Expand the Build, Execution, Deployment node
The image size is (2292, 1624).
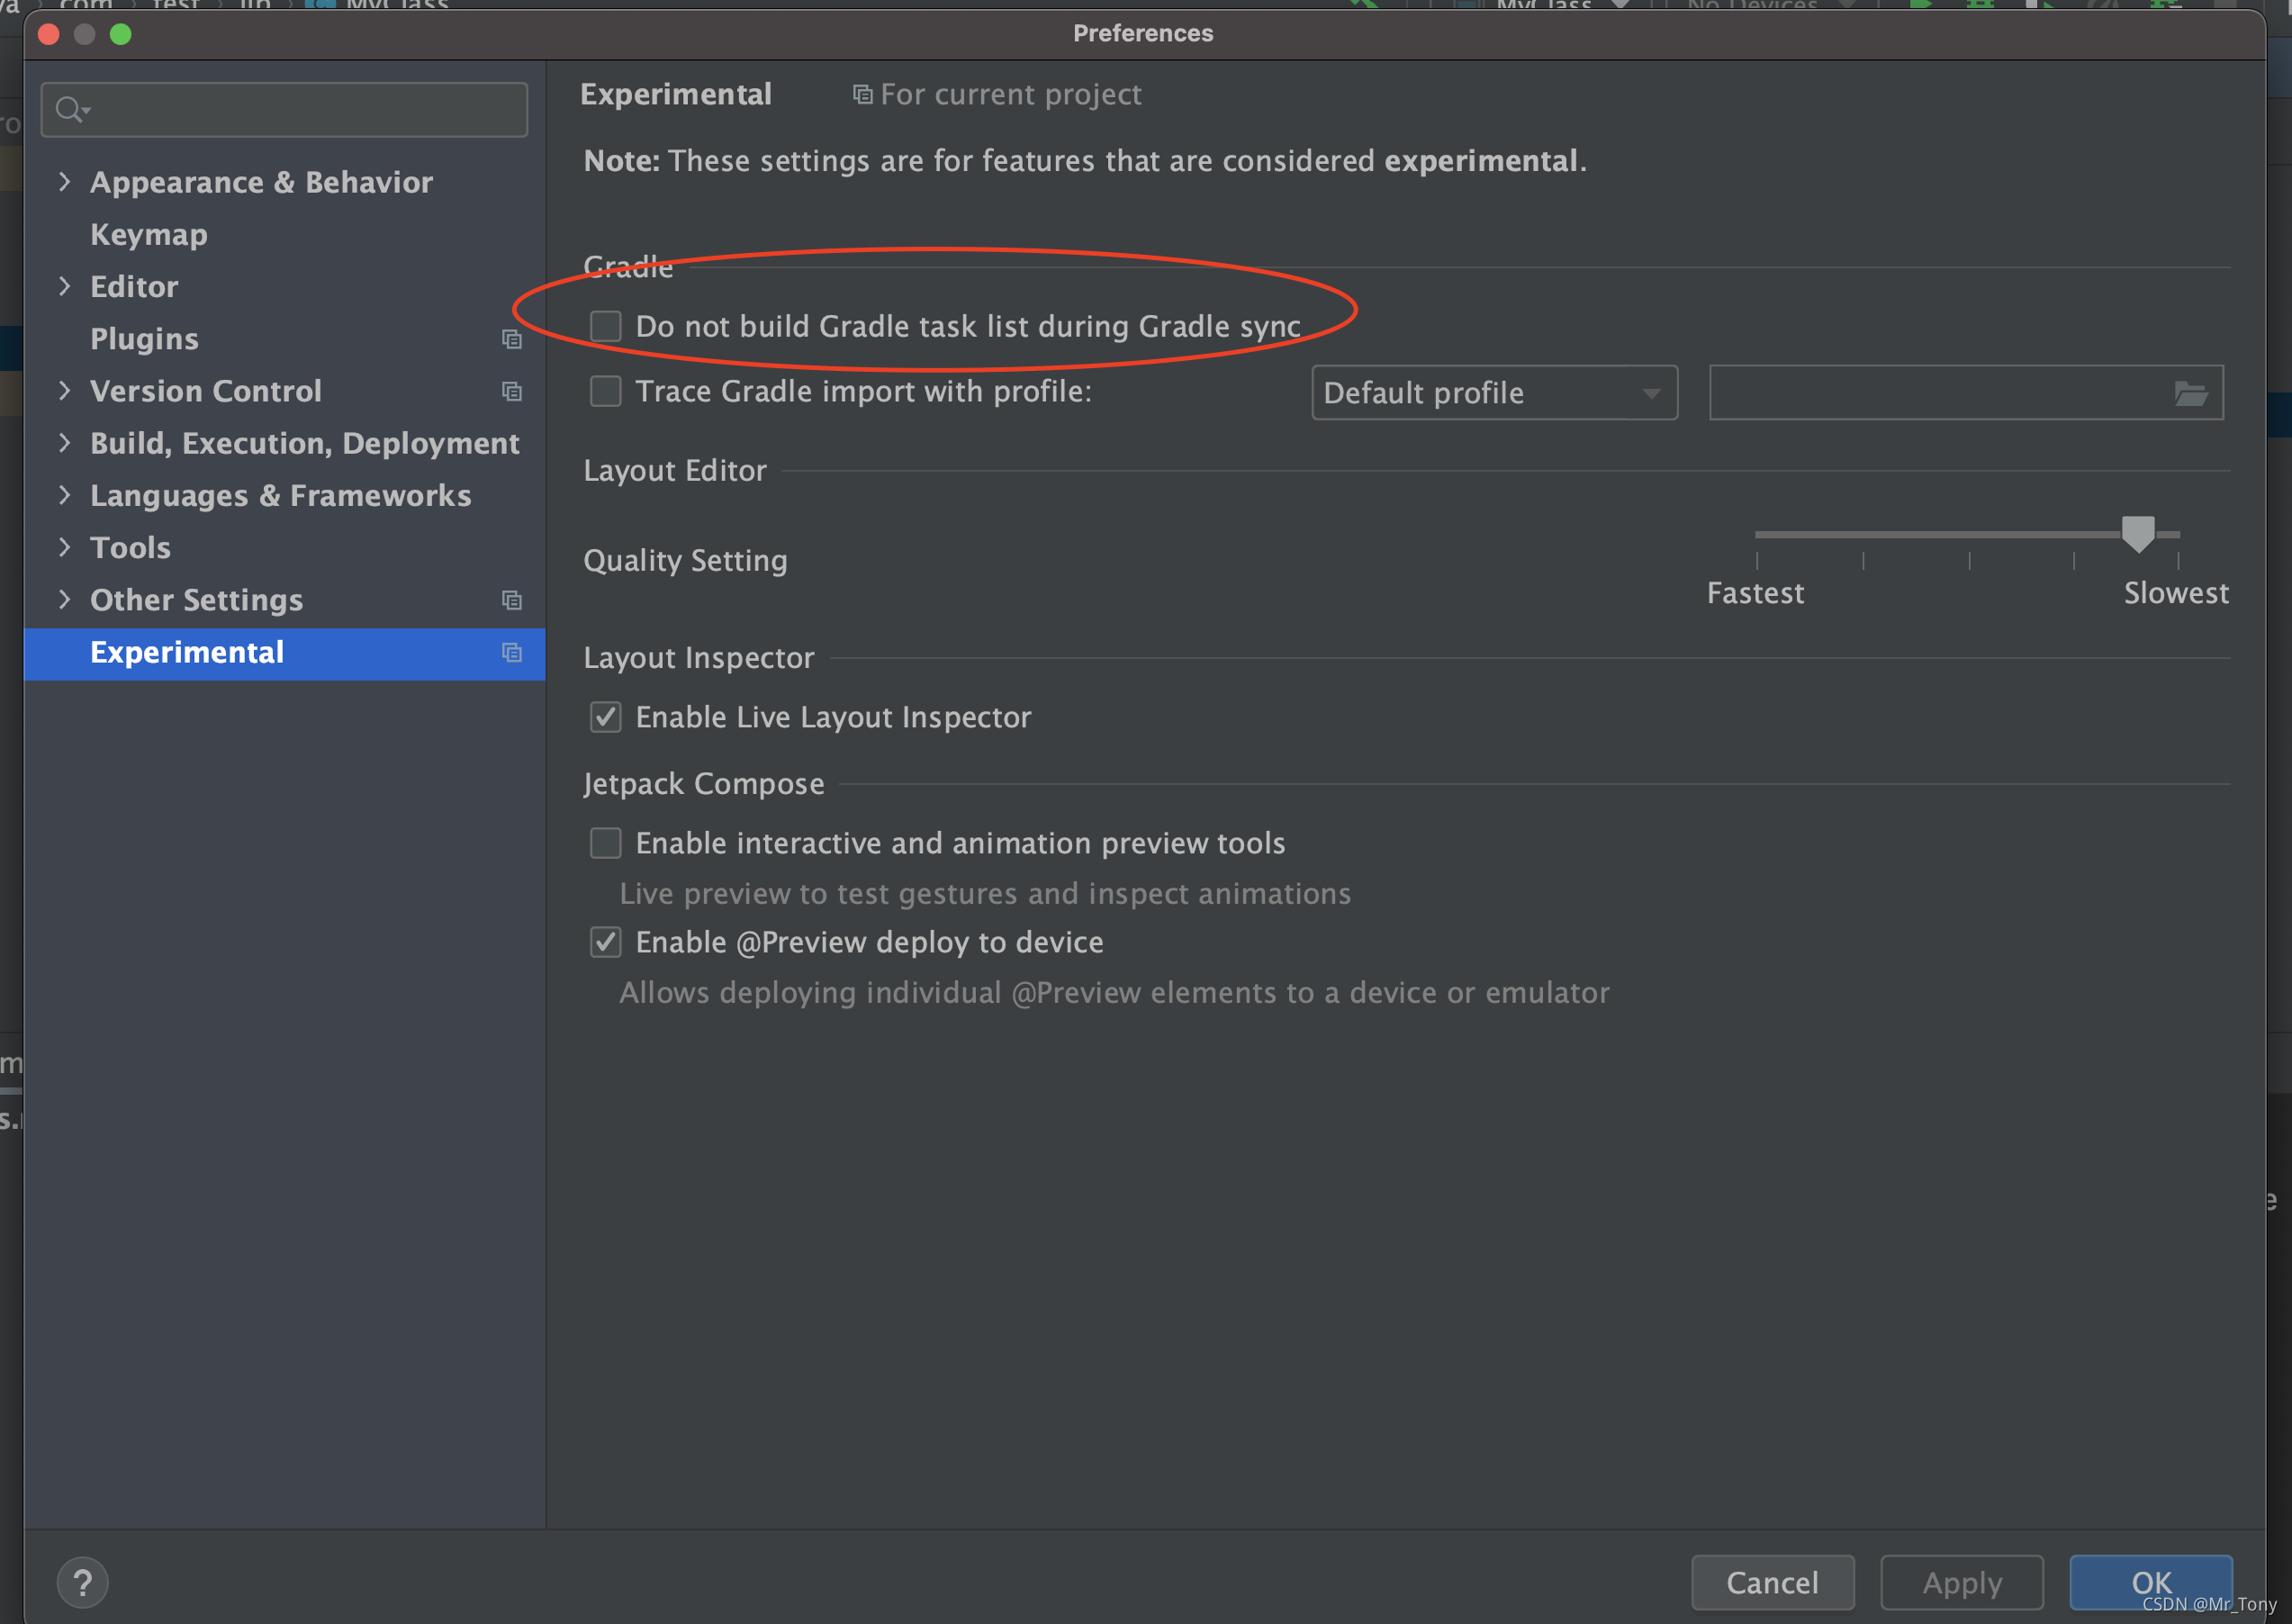tap(65, 443)
